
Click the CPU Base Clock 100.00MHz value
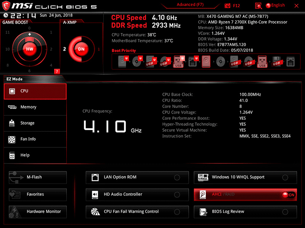[x=250, y=95]
